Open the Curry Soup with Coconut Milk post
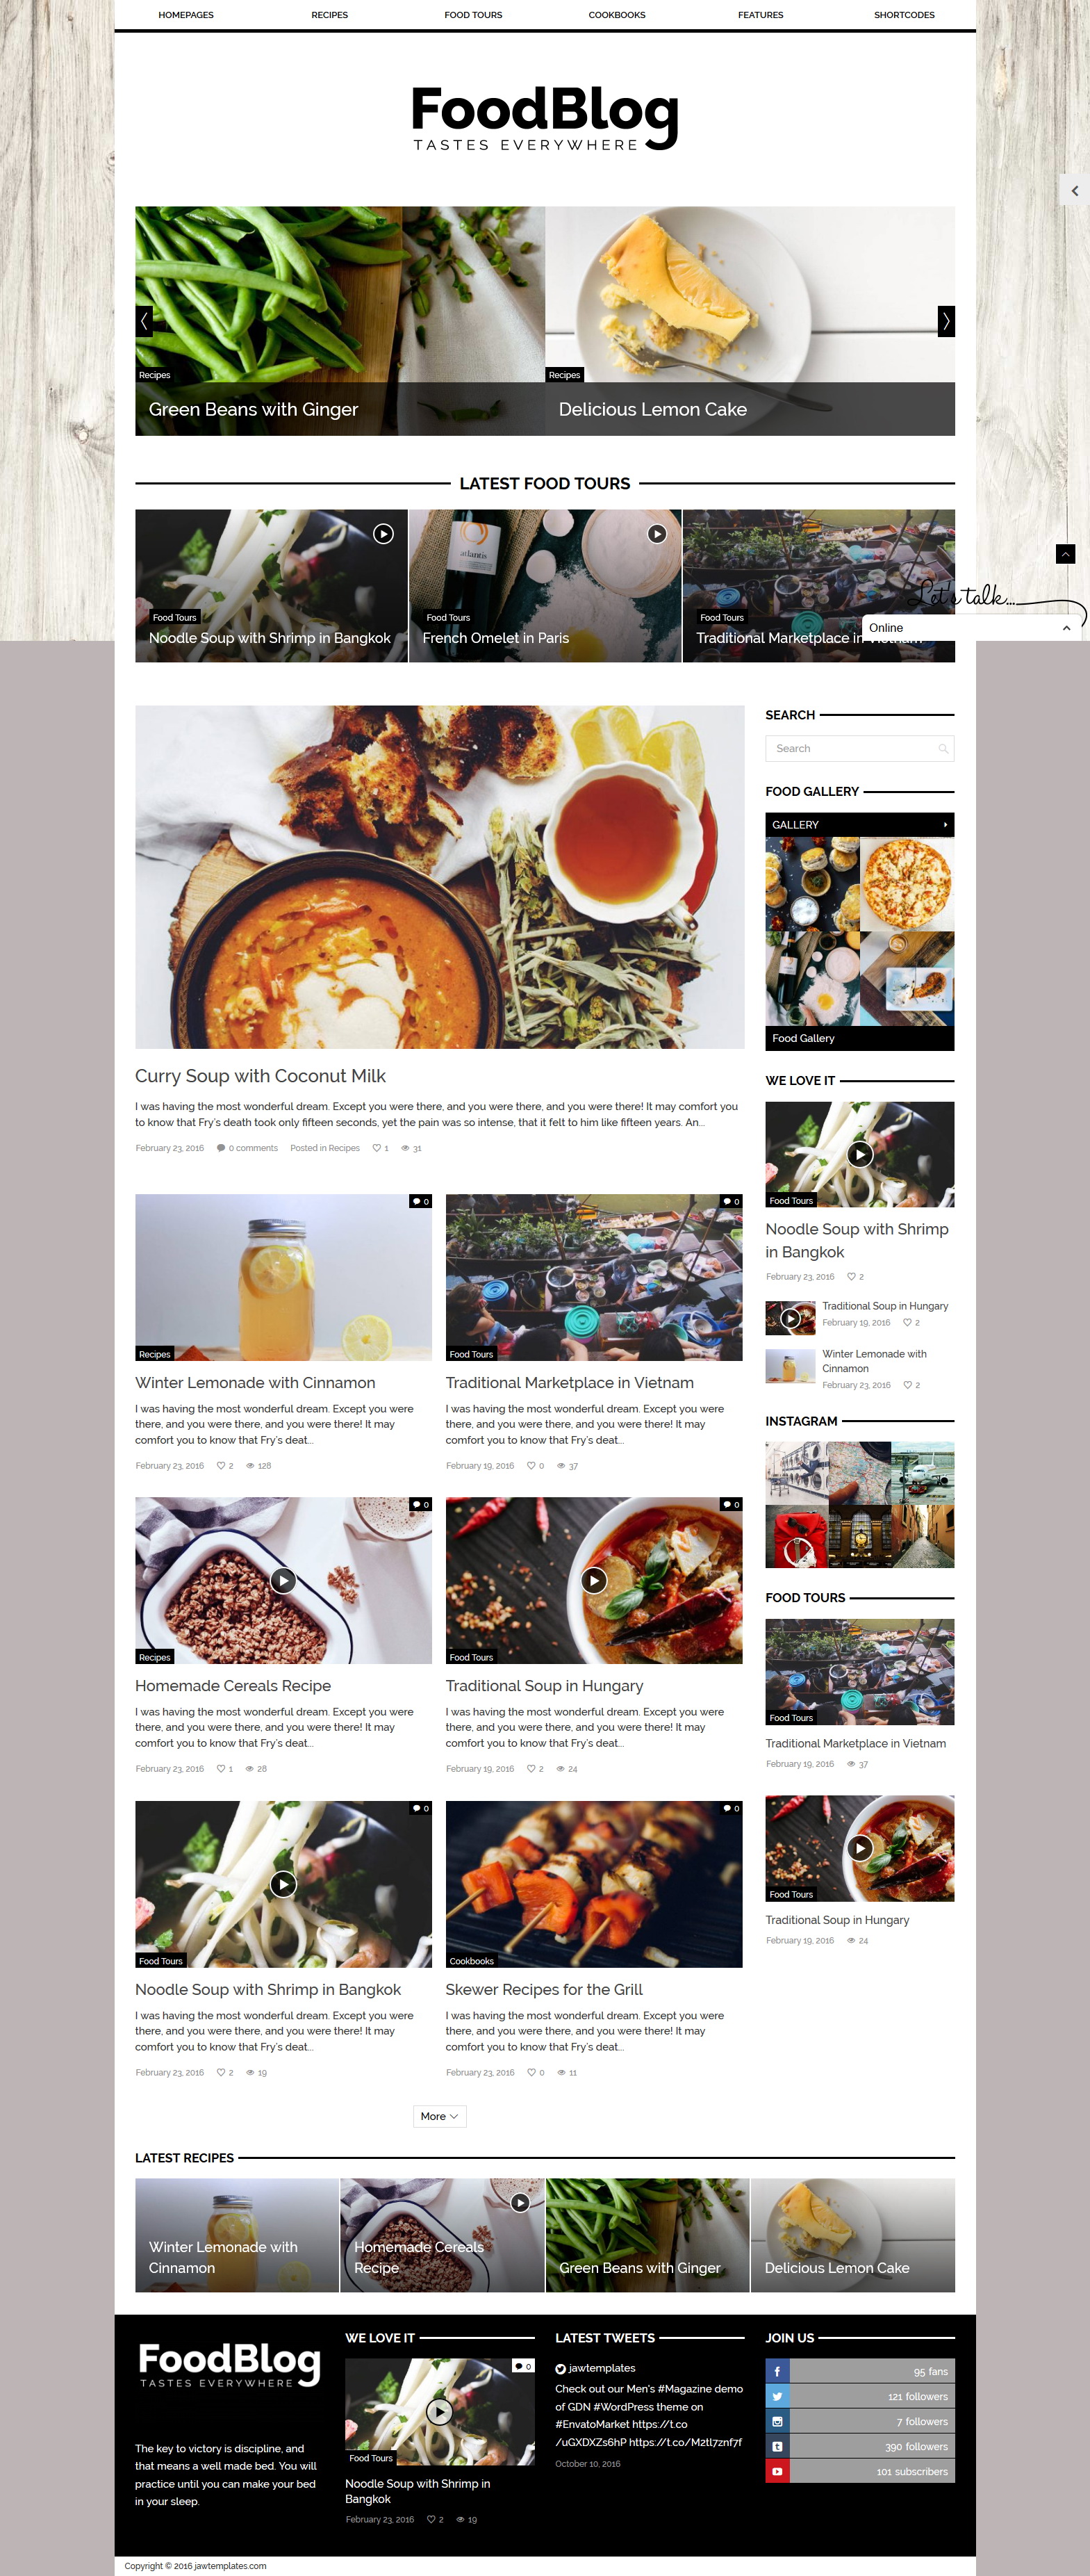The width and height of the screenshot is (1090, 2576). [261, 1076]
